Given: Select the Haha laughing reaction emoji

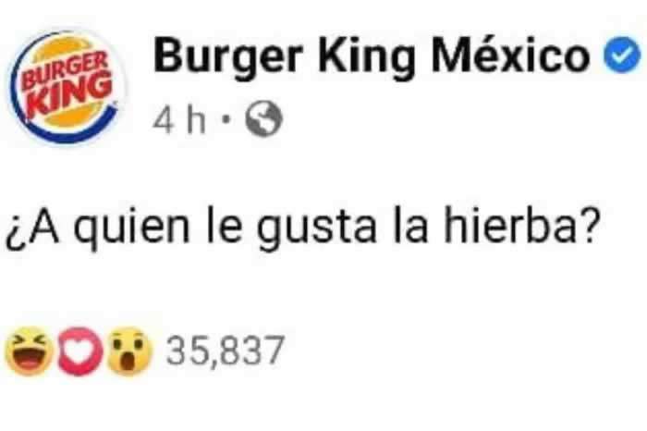Looking at the screenshot, I should pyautogui.click(x=28, y=351).
